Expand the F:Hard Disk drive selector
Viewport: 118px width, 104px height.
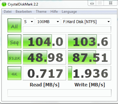[x=86, y=22]
